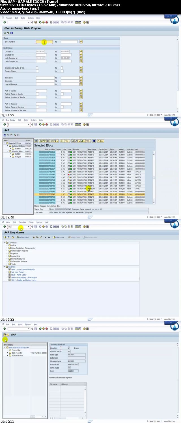Open multiple selection for Logical Message row

[x=81, y=84]
